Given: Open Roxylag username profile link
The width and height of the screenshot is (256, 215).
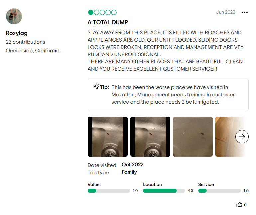Looking at the screenshot, I should click(x=17, y=33).
